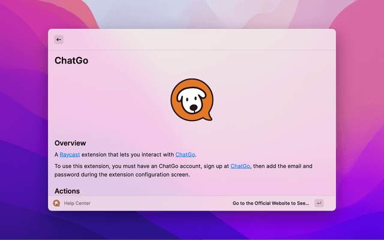This screenshot has height=240, width=384.
Task: Click the text "extension that lets you interact"
Action: click(128, 155)
